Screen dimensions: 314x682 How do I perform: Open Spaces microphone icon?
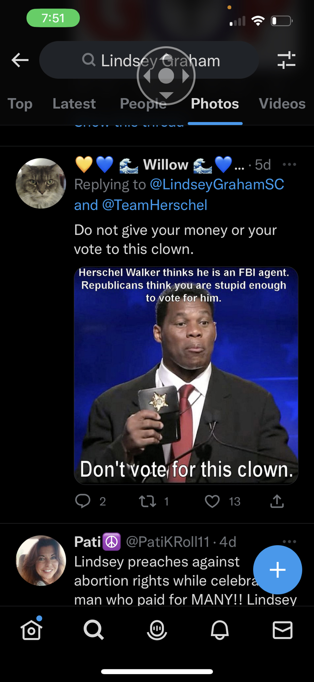click(x=157, y=629)
